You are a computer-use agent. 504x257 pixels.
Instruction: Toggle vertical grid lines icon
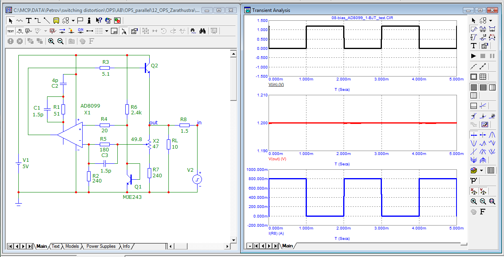474,87
